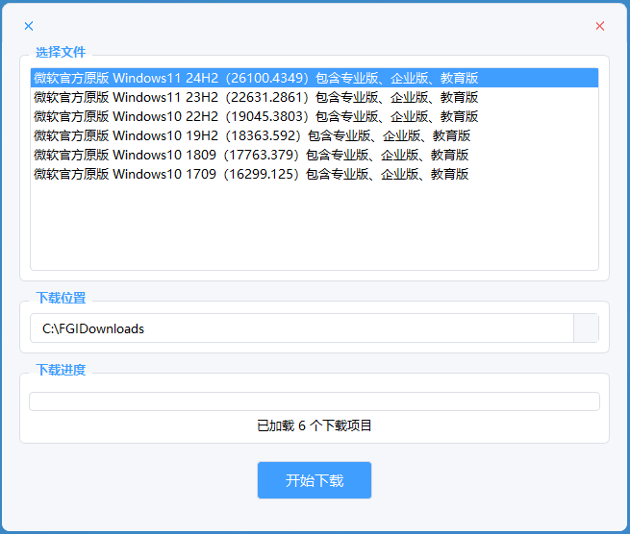Close the downloader with the red X
The width and height of the screenshot is (630, 534).
[600, 26]
